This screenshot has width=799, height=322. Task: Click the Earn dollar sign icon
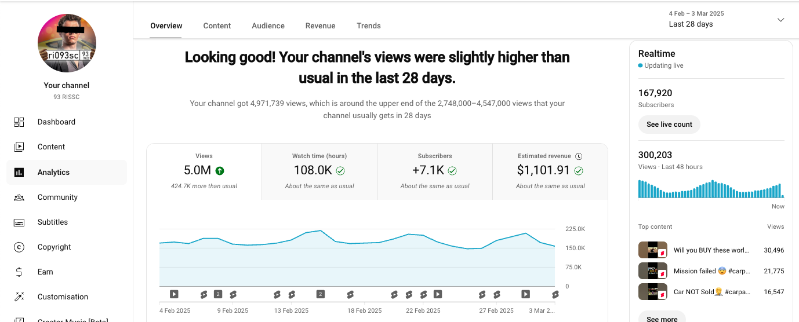click(19, 272)
